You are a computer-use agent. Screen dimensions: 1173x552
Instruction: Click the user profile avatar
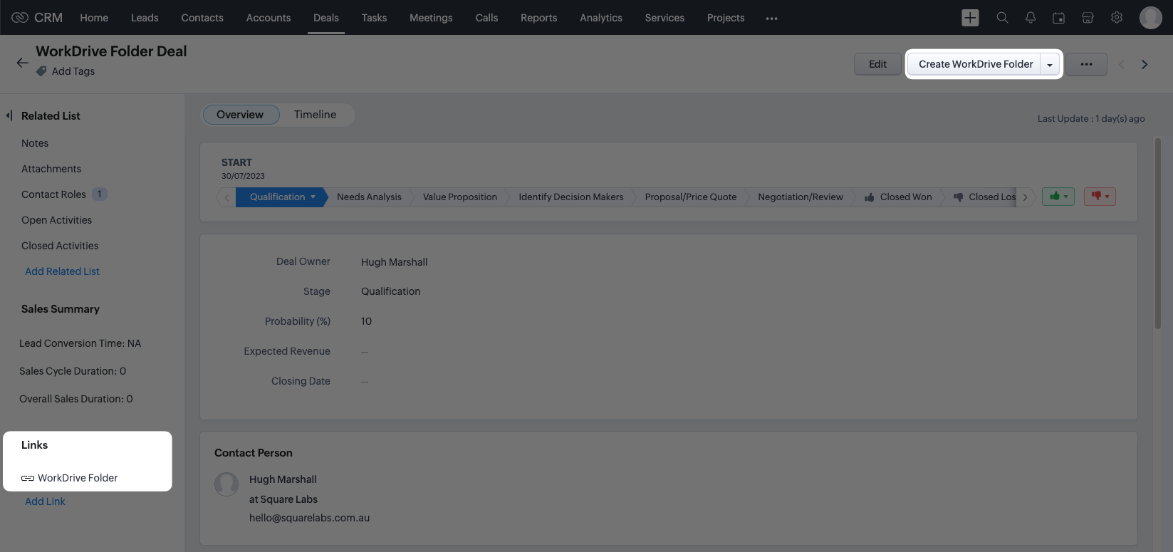click(x=1150, y=18)
